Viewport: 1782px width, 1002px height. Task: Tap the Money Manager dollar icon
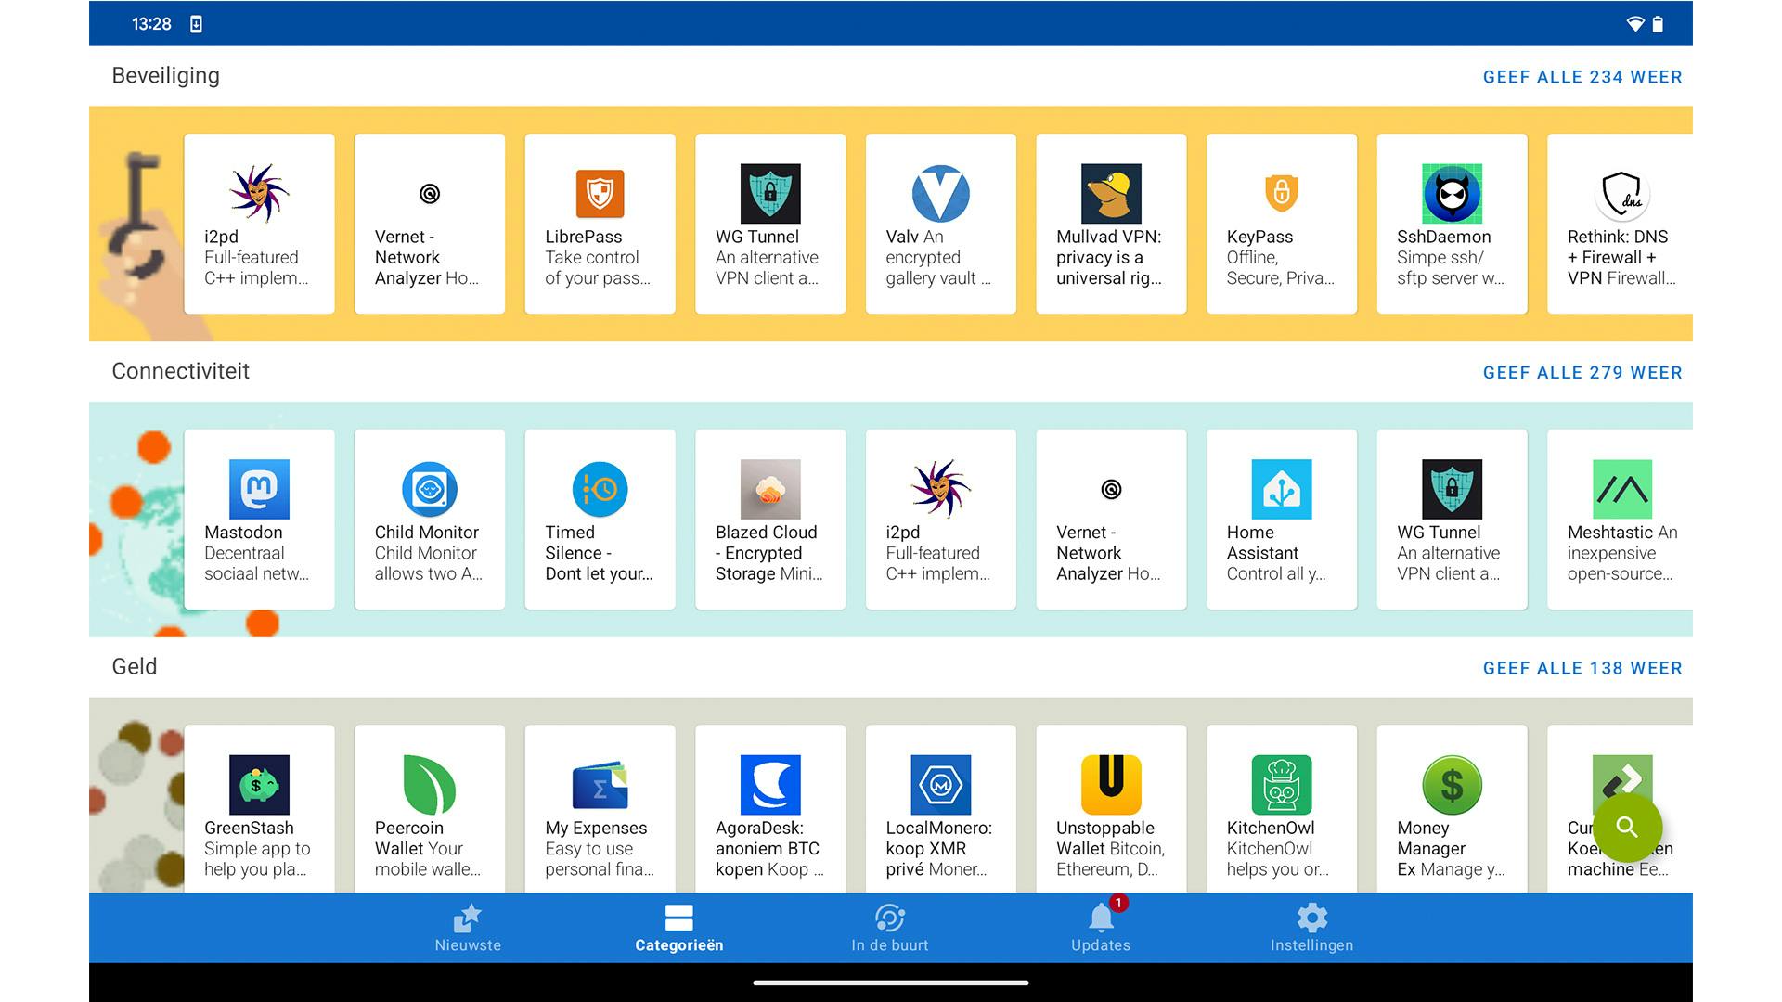(1452, 785)
